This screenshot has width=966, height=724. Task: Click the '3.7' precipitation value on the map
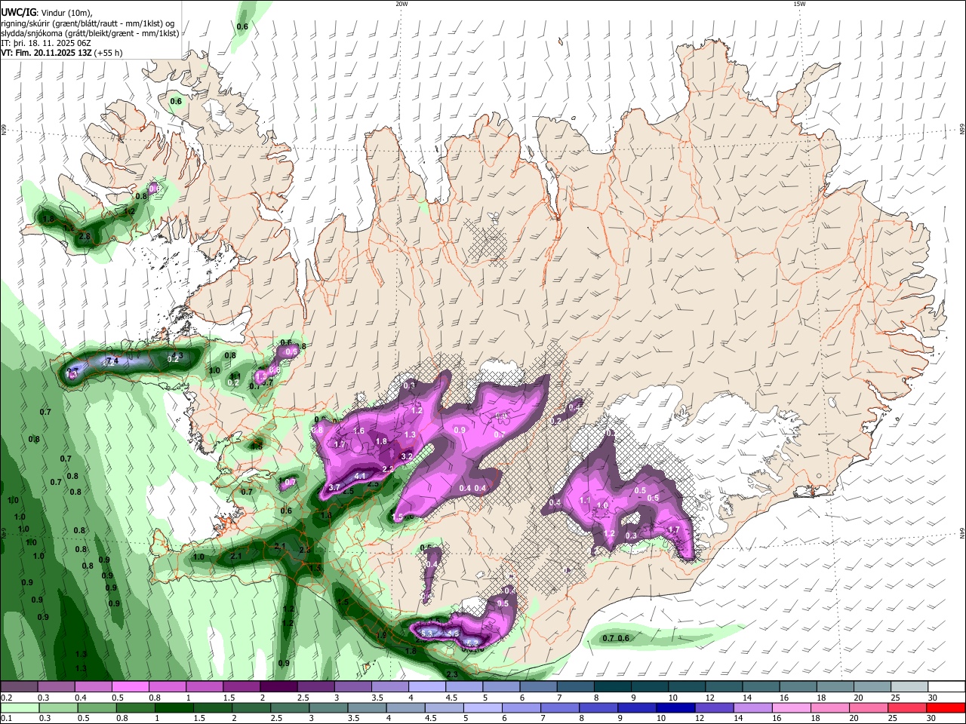335,488
